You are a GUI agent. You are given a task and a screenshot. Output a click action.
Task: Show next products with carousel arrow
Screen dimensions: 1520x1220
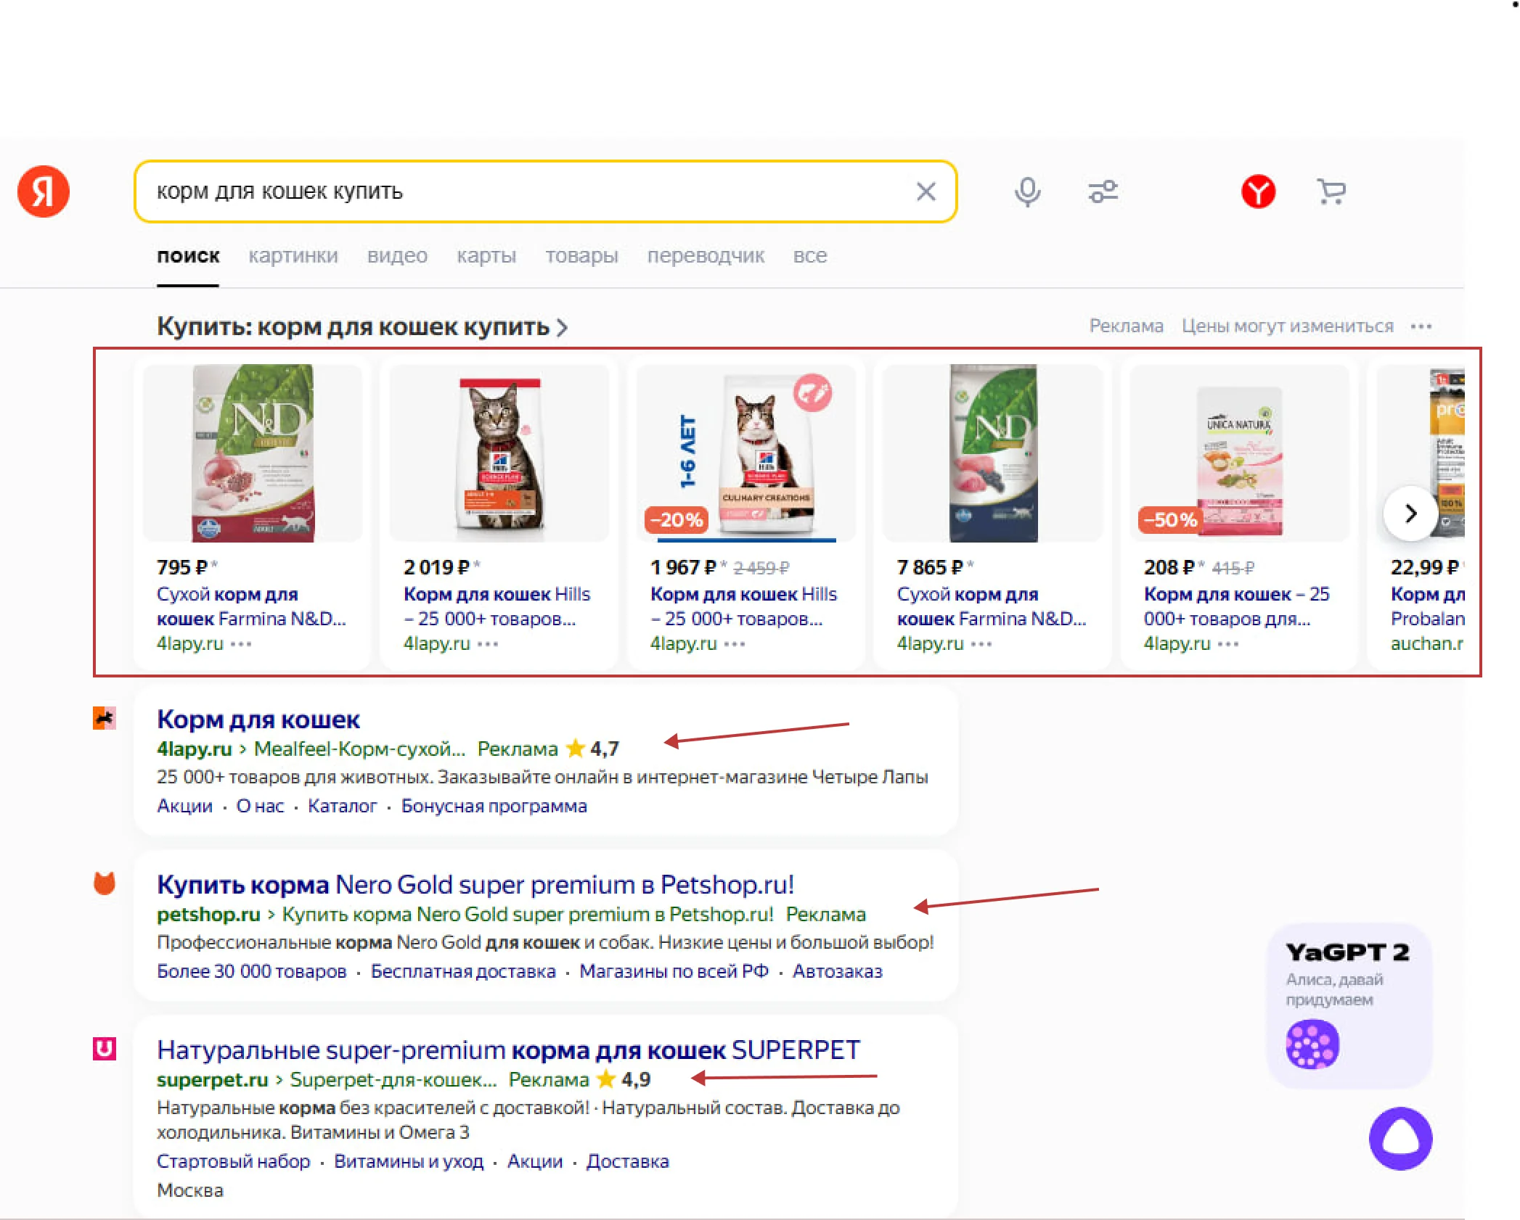point(1410,514)
